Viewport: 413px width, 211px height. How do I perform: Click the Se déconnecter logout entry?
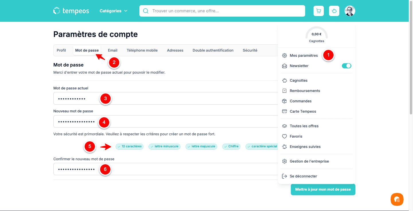(303, 176)
